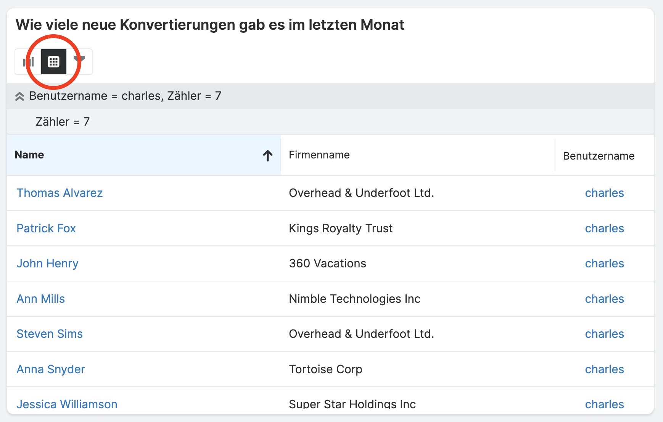Switch to the bar chart view
The height and width of the screenshot is (422, 663).
pos(28,62)
